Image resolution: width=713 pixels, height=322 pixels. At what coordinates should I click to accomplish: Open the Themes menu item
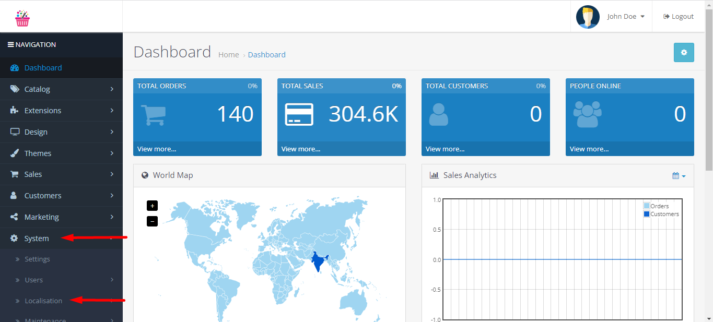(61, 153)
